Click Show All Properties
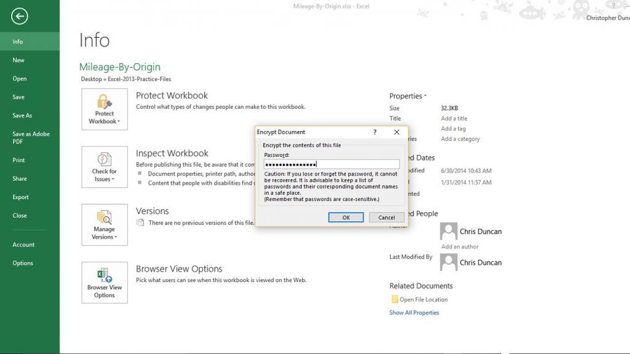 [x=415, y=312]
